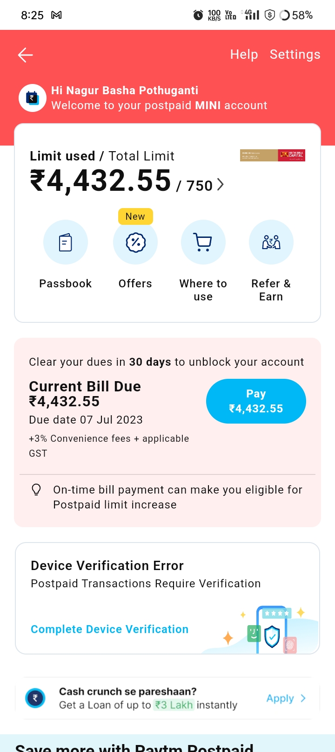Open the Offers percent badge icon

click(135, 243)
